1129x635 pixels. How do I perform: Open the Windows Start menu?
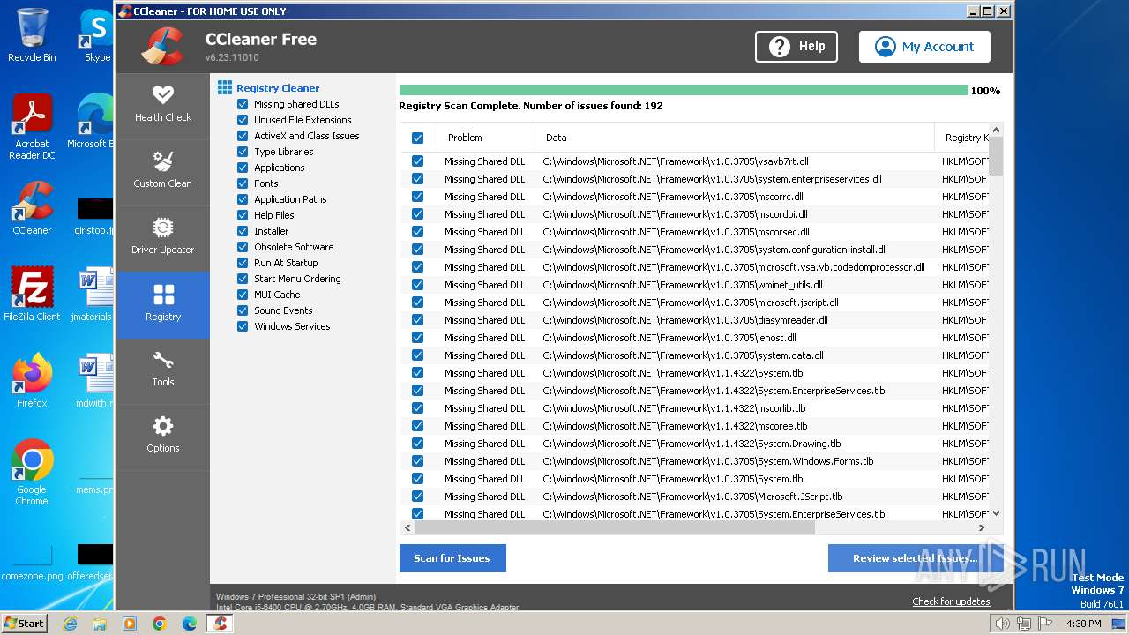[x=24, y=624]
